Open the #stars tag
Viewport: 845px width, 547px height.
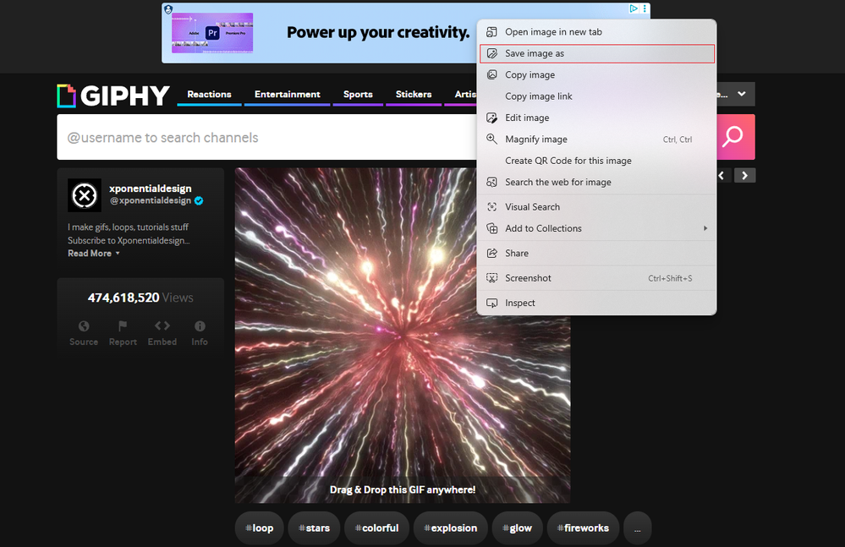pos(314,528)
